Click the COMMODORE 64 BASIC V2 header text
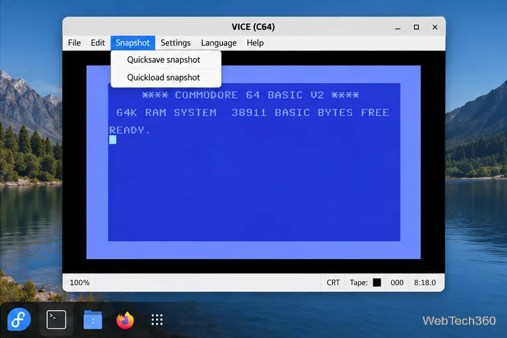This screenshot has height=338, width=507. click(250, 95)
